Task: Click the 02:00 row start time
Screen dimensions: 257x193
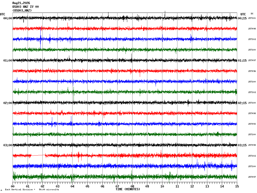Action: (x=8, y=103)
